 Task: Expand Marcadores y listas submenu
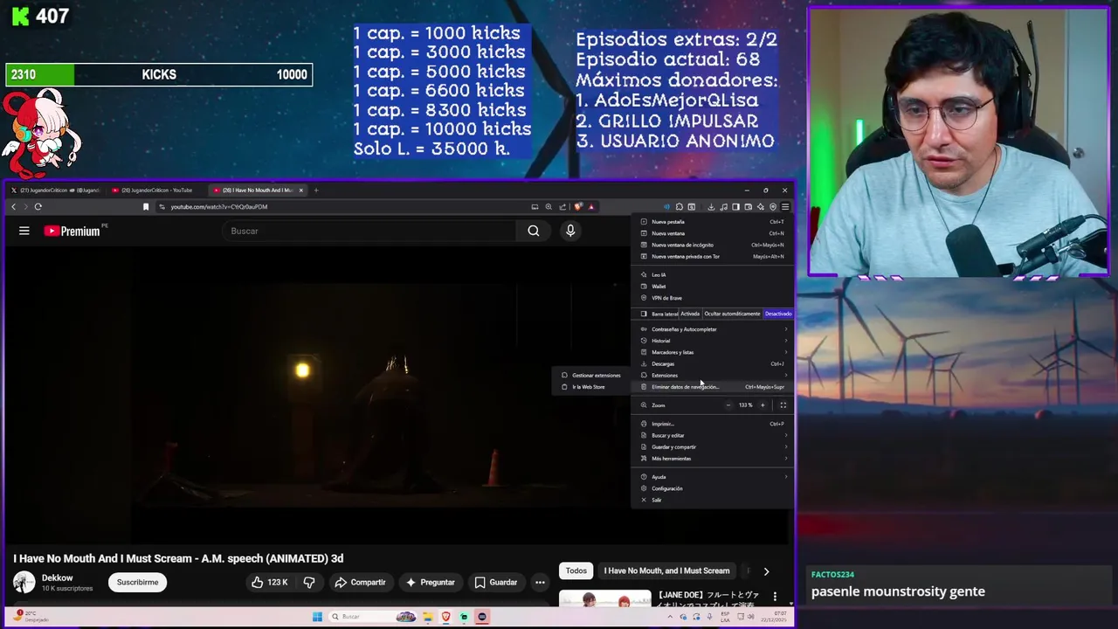point(714,352)
